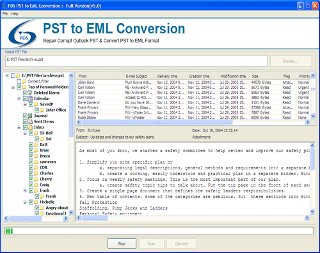The image size is (320, 253).
Task: Select the Charles folder in the tree
Action: 47,173
